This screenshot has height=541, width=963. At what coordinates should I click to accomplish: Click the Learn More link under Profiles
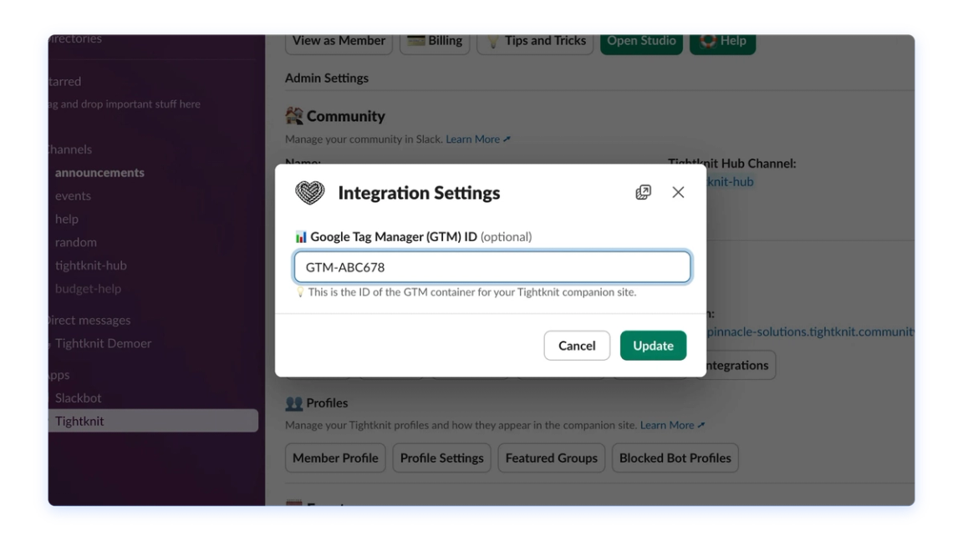(x=672, y=425)
